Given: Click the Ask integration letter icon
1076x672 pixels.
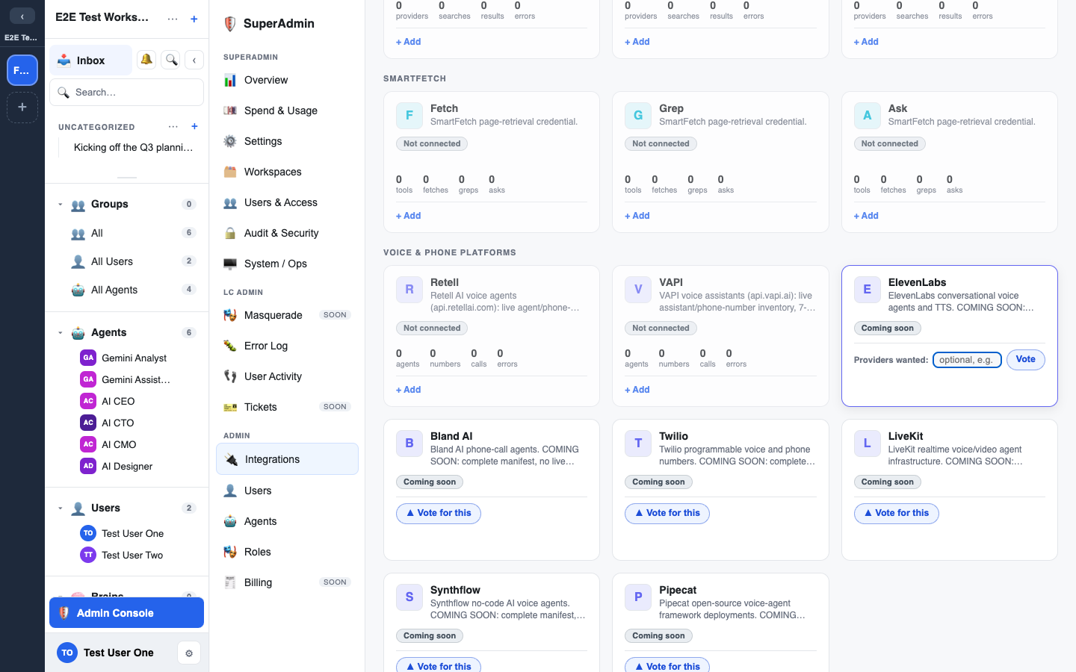Looking at the screenshot, I should [x=868, y=116].
